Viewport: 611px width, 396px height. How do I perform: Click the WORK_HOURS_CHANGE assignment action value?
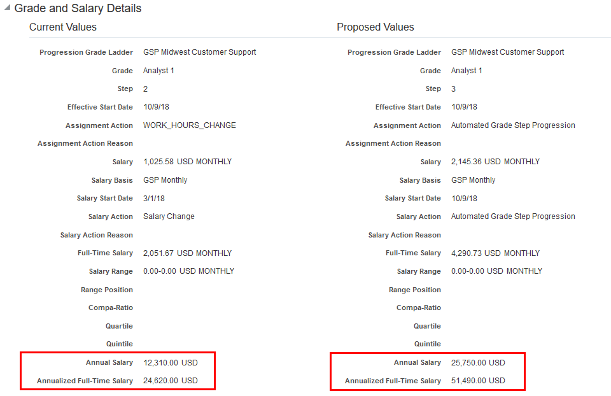[x=189, y=125]
